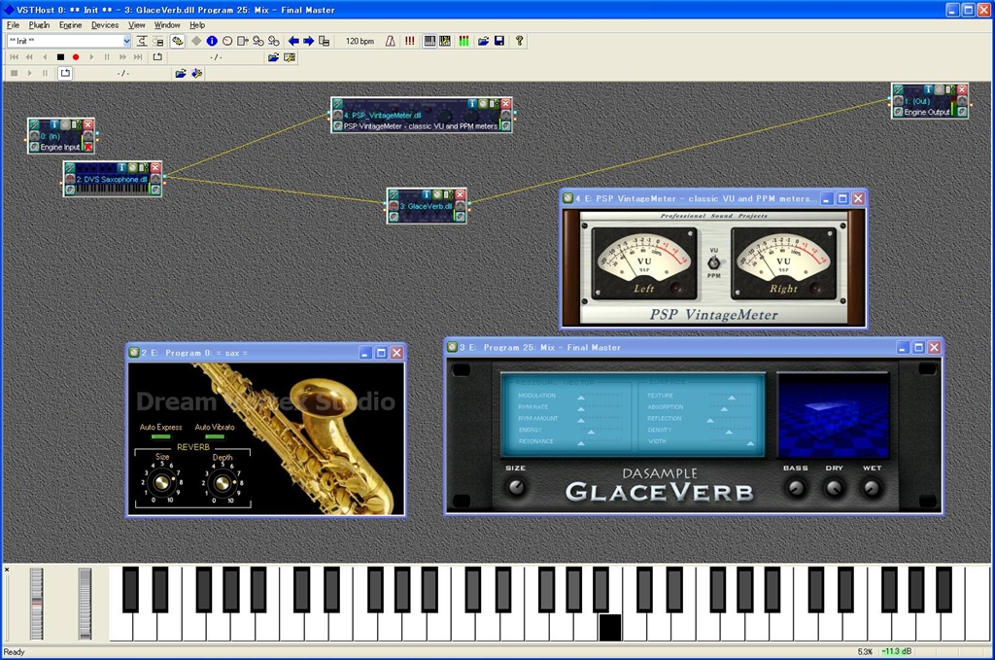Click the metronome icon in the toolbar
Screen dimensions: 995x660
coord(391,41)
